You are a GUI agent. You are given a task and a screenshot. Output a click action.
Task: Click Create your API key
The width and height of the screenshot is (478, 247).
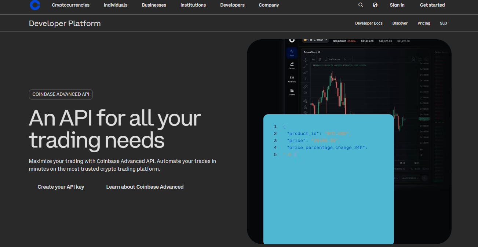pos(61,187)
